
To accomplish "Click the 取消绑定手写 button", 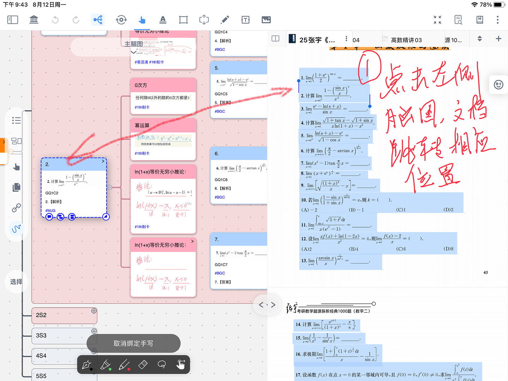I will click(x=133, y=343).
